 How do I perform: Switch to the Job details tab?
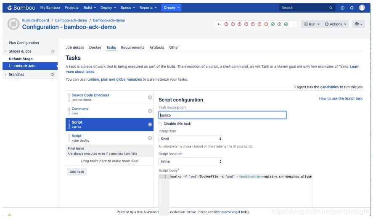(x=75, y=47)
